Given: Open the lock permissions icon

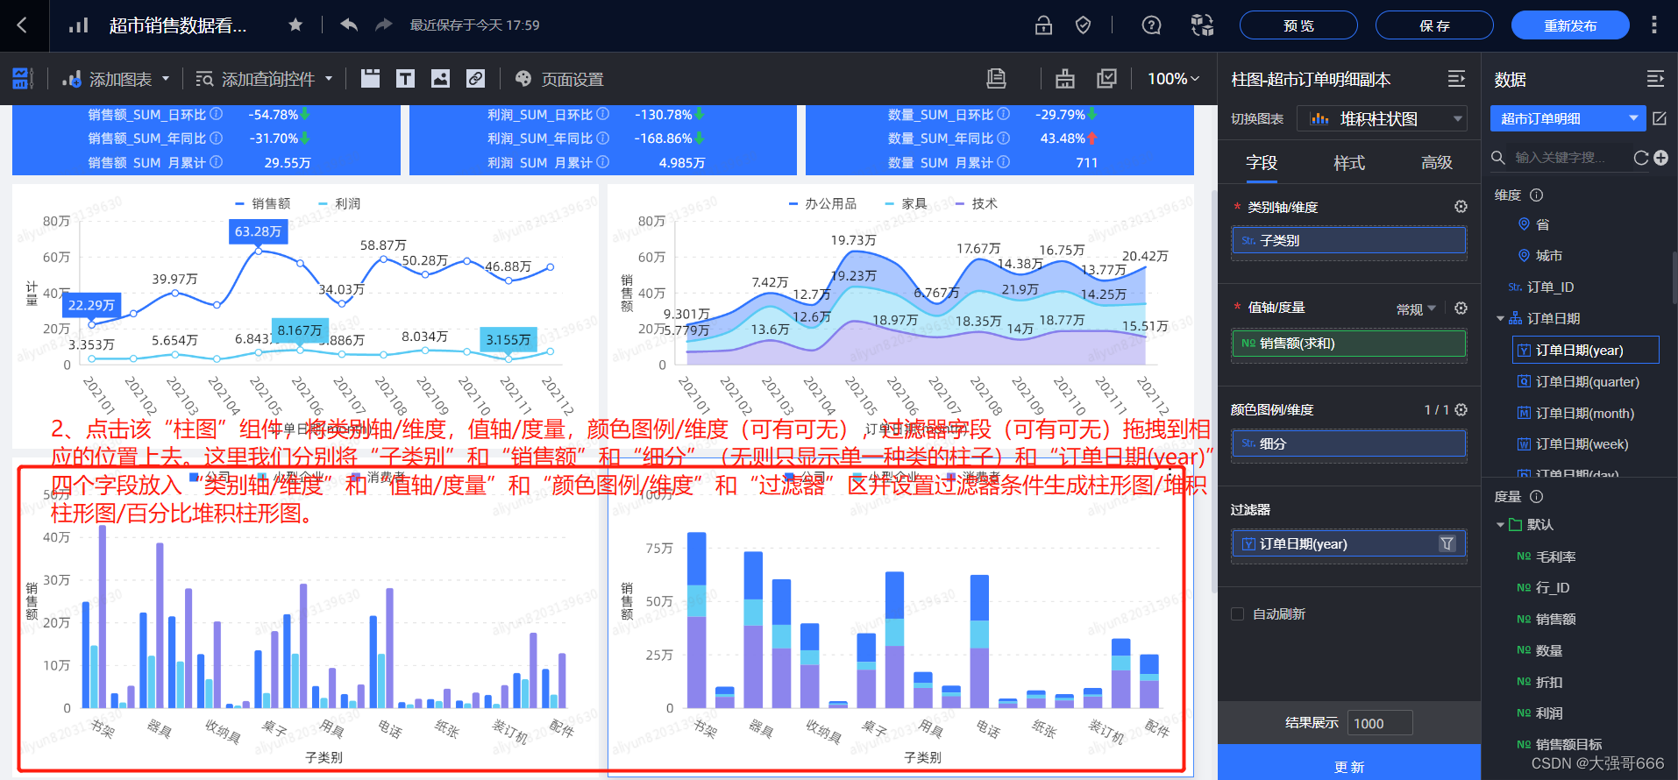Looking at the screenshot, I should tap(1043, 25).
